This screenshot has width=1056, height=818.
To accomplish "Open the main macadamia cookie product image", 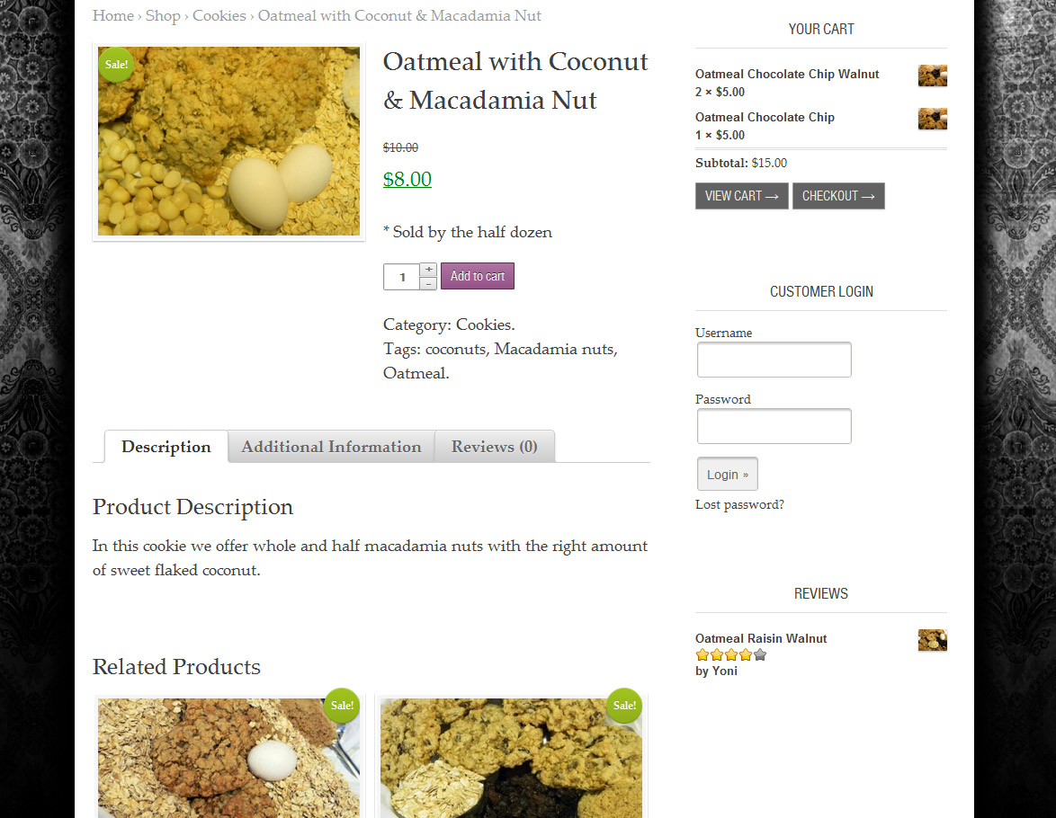I will click(x=228, y=141).
